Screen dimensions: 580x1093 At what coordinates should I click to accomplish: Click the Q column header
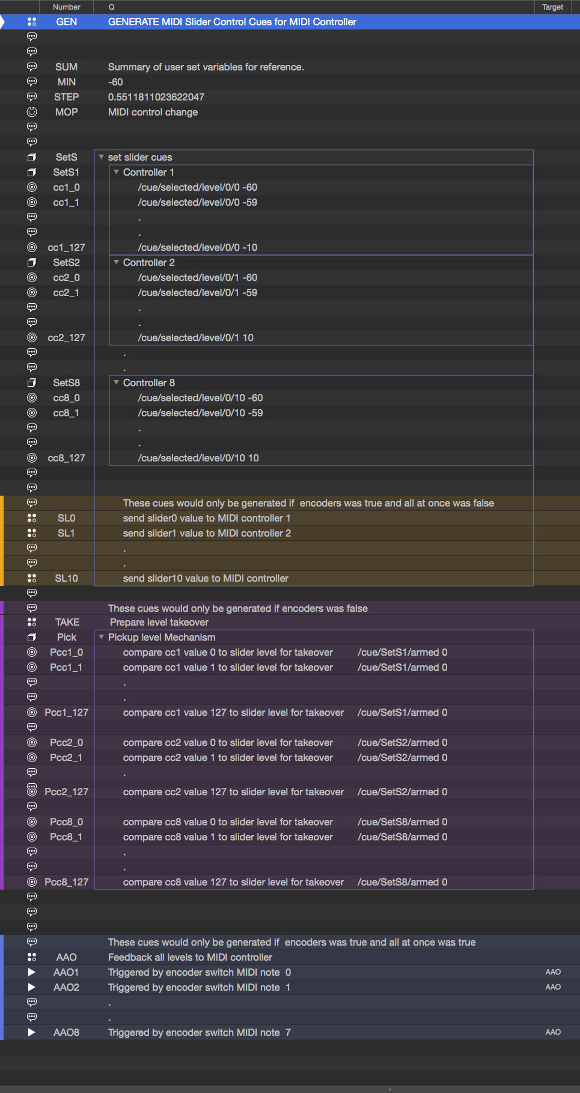point(112,7)
